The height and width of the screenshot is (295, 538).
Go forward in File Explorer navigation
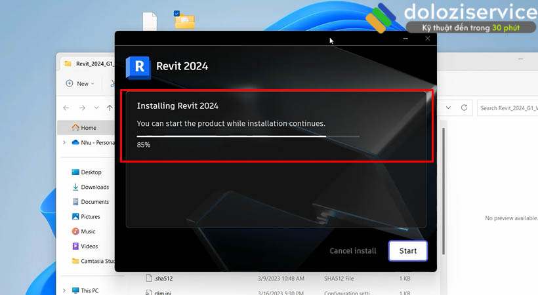pos(82,108)
